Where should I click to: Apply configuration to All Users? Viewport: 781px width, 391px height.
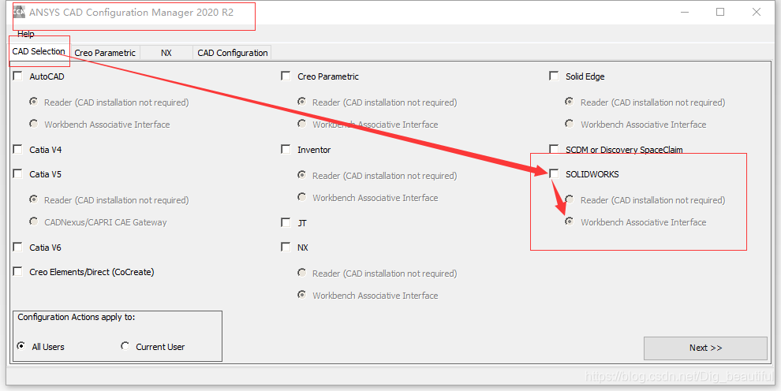(21, 346)
